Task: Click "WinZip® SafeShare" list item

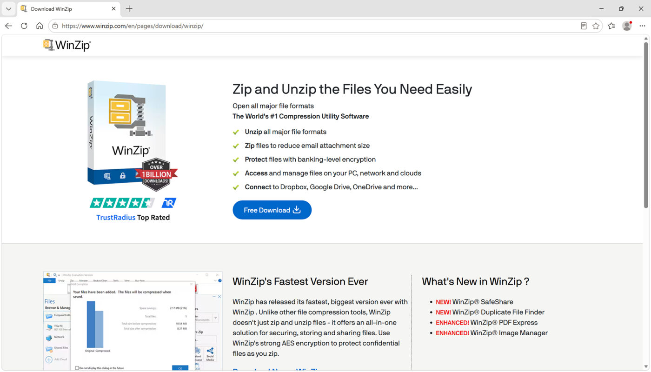Action: click(474, 302)
